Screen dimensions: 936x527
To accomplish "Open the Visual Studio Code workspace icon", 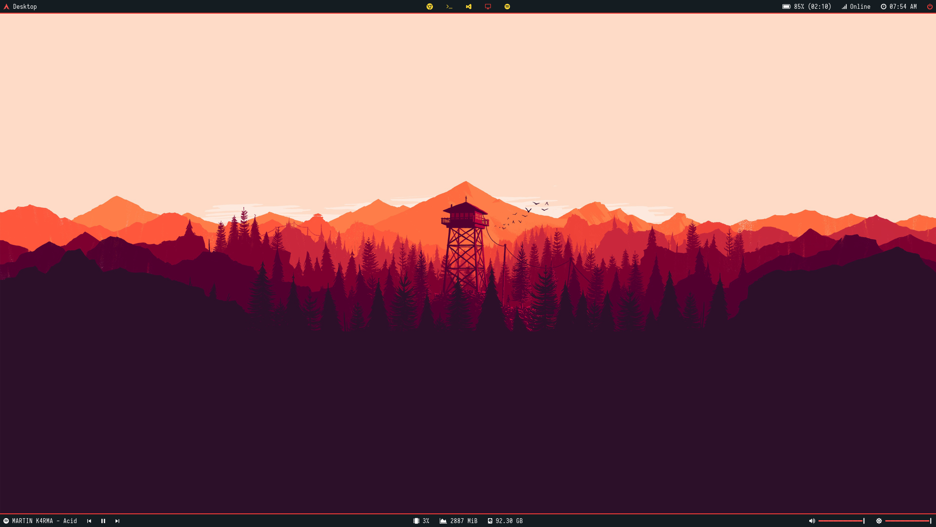I will pyautogui.click(x=468, y=7).
